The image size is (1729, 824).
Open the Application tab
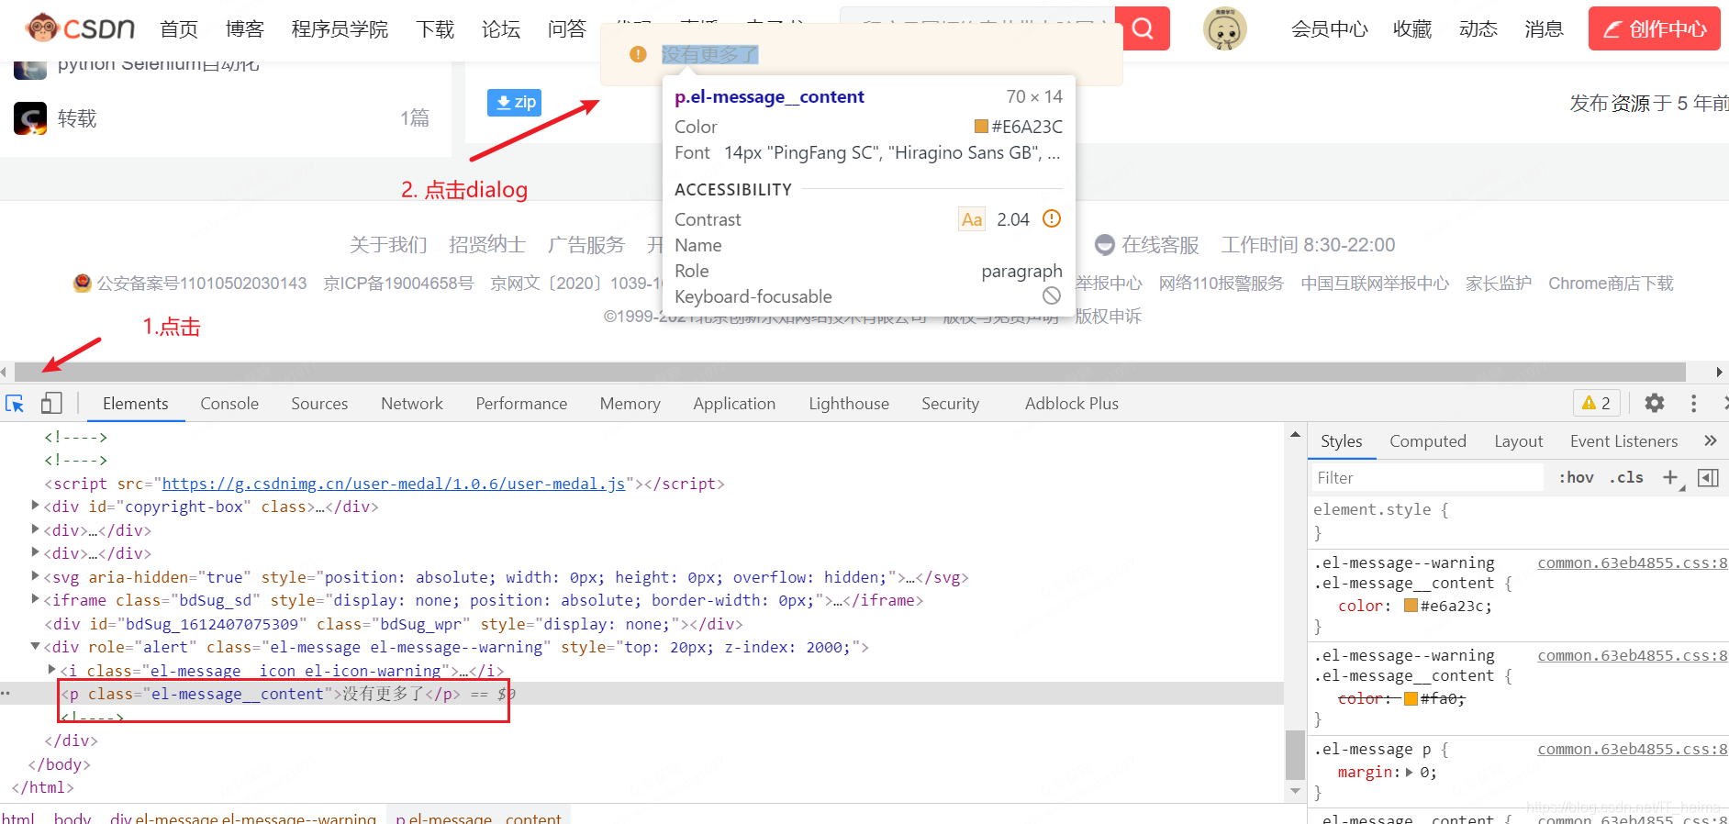coord(734,404)
